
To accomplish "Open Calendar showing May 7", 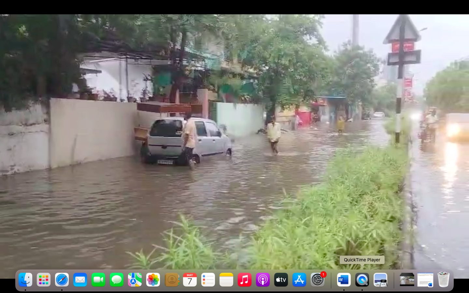I will click(190, 280).
